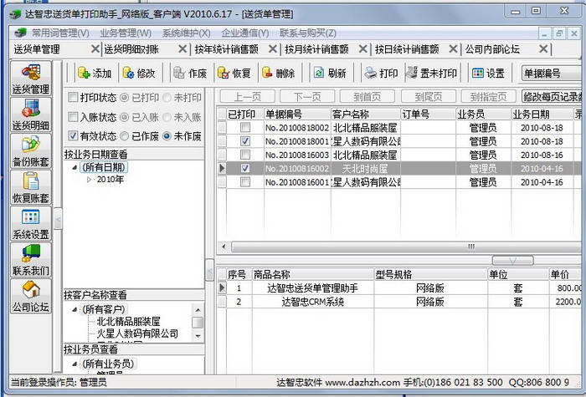This screenshot has width=586, height=397.
Task: Click the customer list scroll-down arrow
Action: [198, 336]
